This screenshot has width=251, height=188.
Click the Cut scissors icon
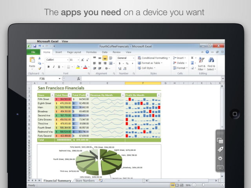tap(40, 58)
